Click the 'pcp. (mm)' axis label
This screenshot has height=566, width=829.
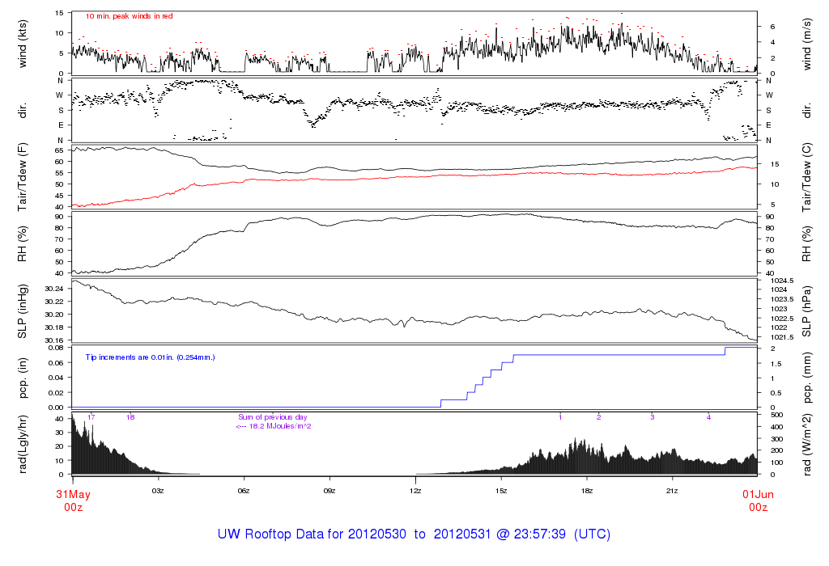click(807, 378)
